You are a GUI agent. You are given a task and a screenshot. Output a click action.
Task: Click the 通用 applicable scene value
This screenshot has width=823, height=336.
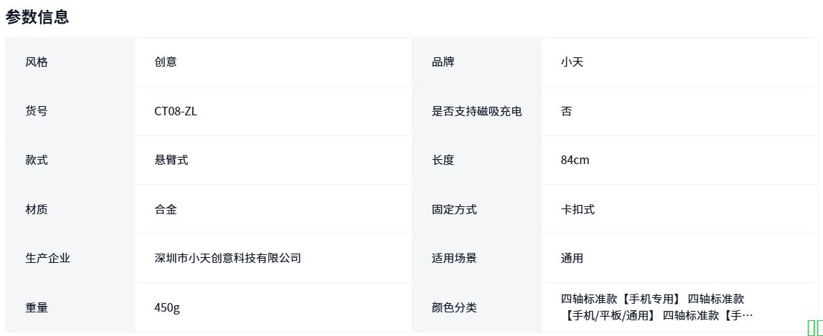[572, 258]
